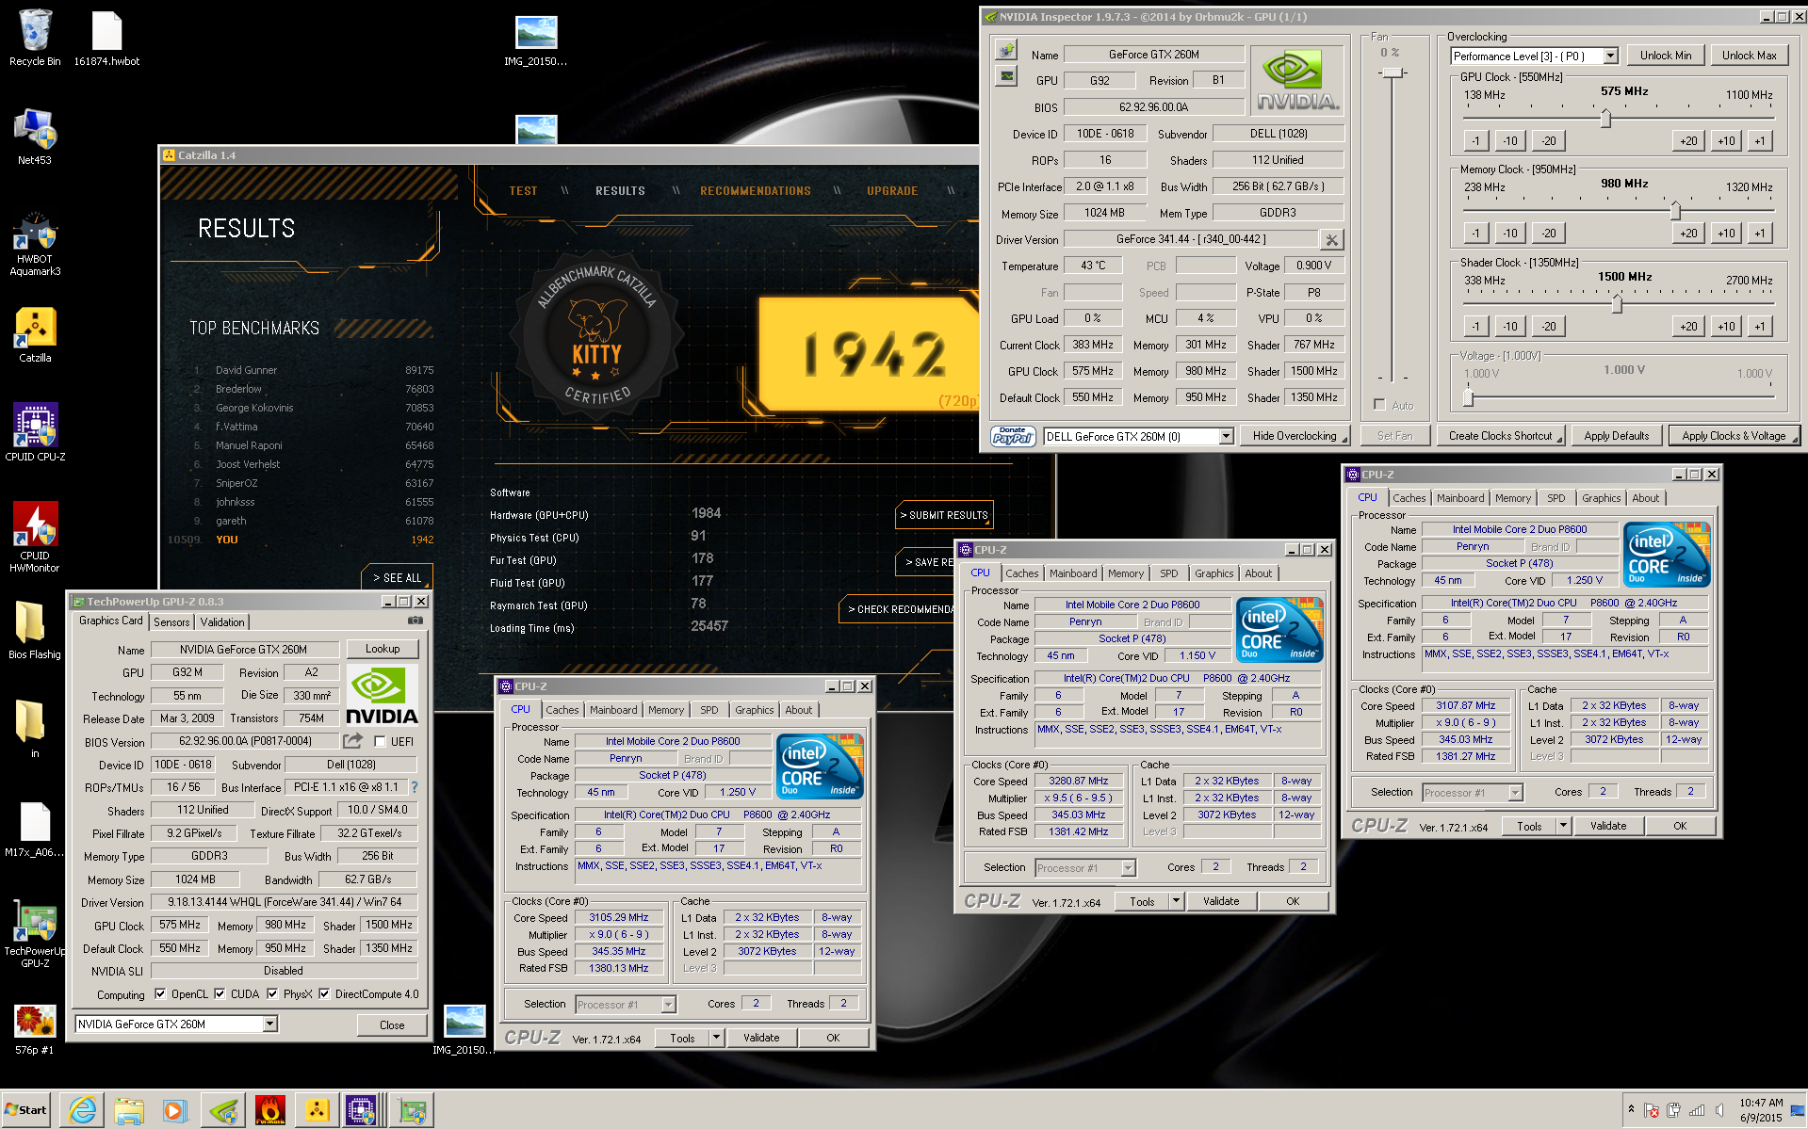The image size is (1808, 1129).
Task: Open the Catzilla RECOMMENDATIONS tab
Action: (755, 191)
